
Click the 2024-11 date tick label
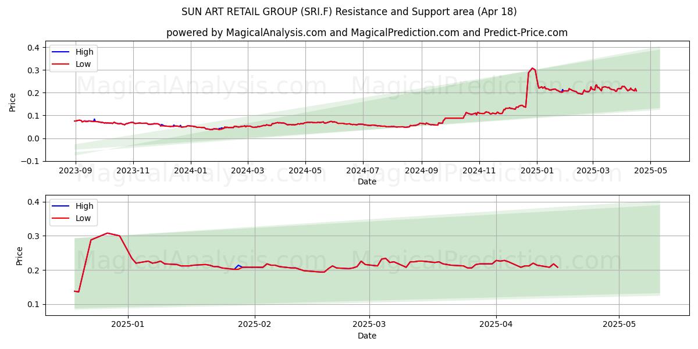(x=479, y=171)
